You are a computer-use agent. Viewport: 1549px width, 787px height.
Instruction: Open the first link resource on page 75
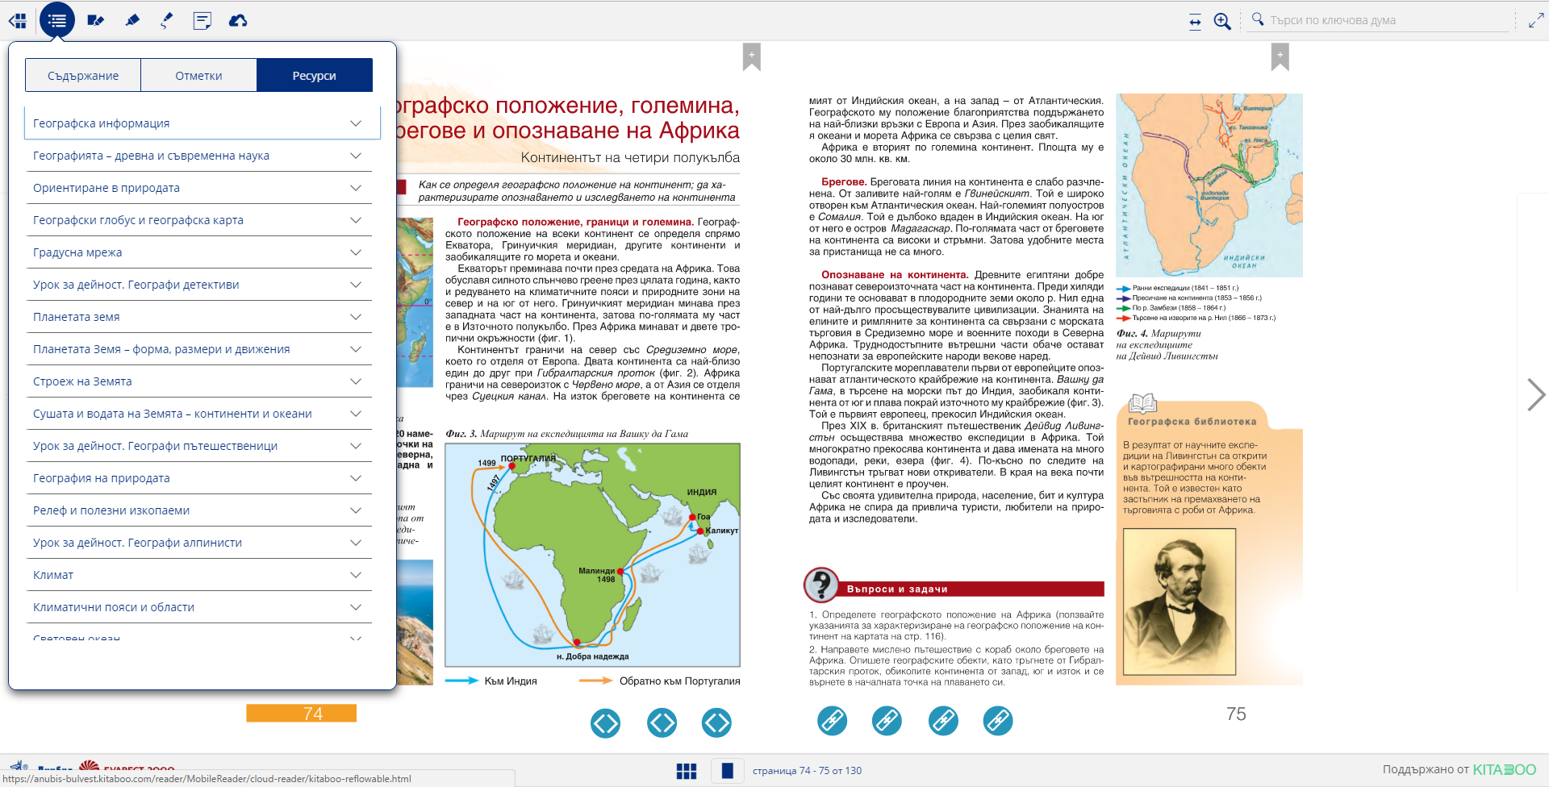[x=832, y=721]
